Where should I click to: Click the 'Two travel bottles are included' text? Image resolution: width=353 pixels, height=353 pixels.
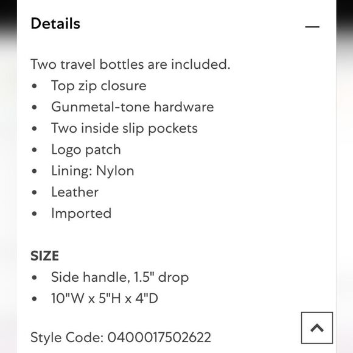[130, 65]
